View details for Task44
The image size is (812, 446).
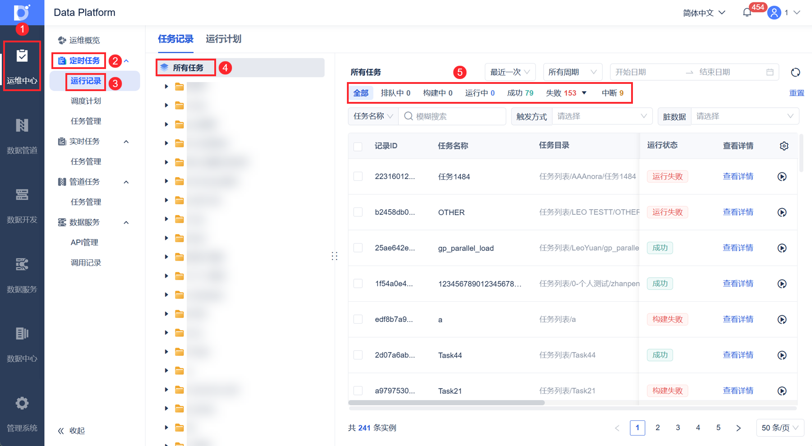click(738, 355)
